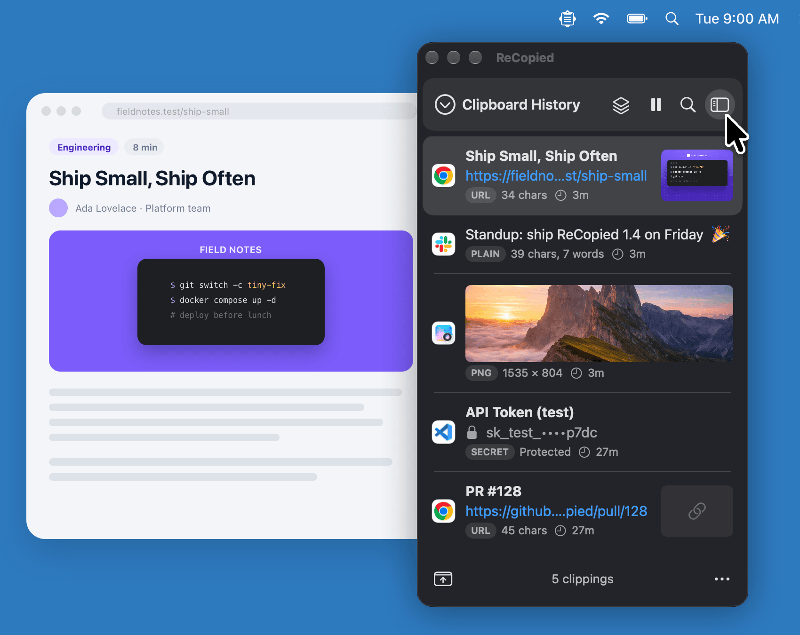
Task: Open the three-dots more menu in footer
Action: [x=722, y=579]
